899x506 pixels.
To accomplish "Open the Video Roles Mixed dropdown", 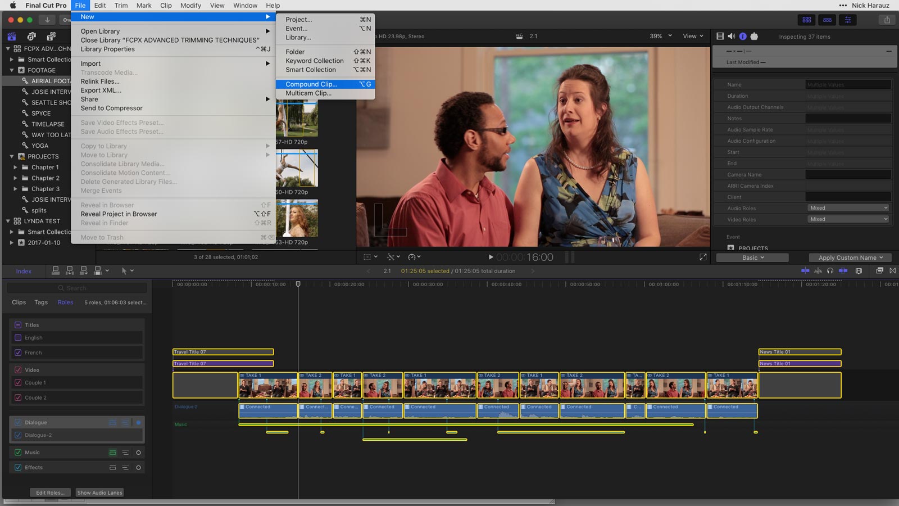I will click(x=848, y=219).
